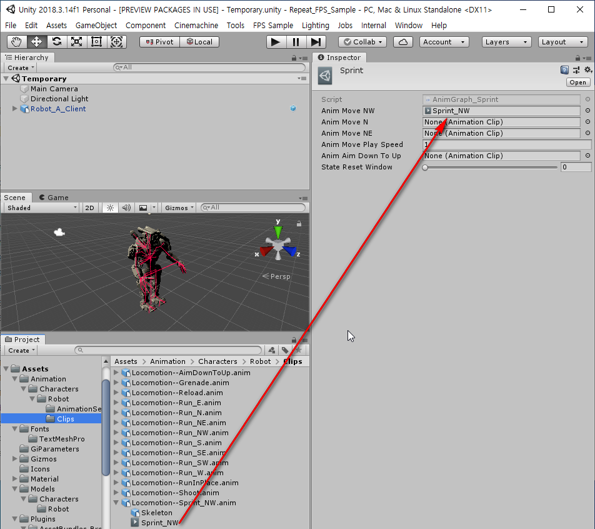This screenshot has height=529, width=595.
Task: Toggle Persp projection label
Action: 277,276
